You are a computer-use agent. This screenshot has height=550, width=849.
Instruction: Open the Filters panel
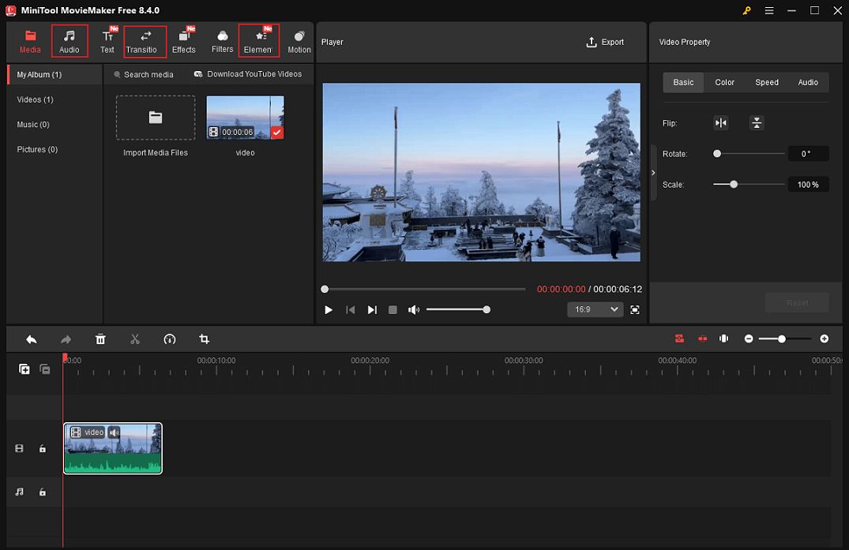tap(222, 41)
